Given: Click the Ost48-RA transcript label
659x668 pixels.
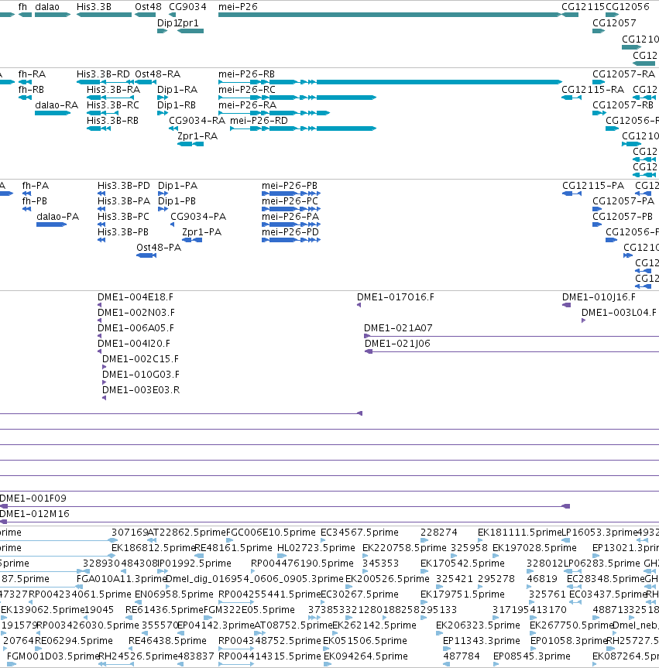Looking at the screenshot, I should pos(158,74).
